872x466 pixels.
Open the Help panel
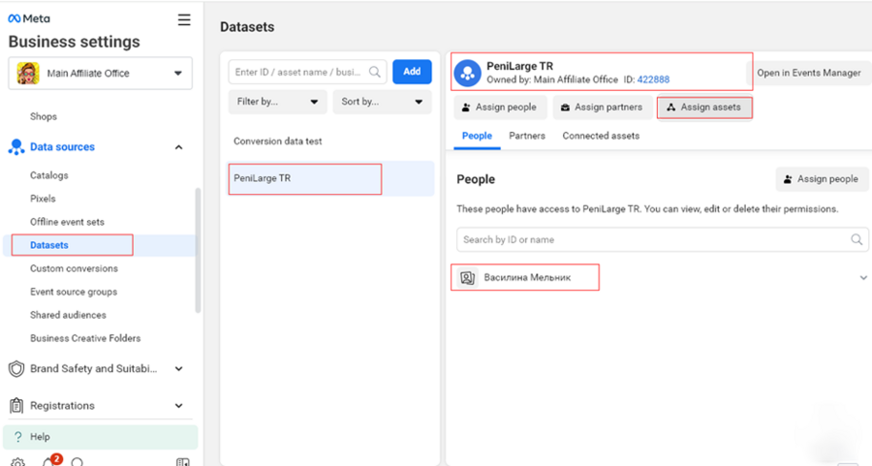pyautogui.click(x=100, y=437)
